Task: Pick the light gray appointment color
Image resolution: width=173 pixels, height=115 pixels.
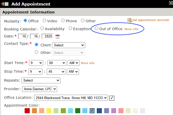Action: coord(143,111)
